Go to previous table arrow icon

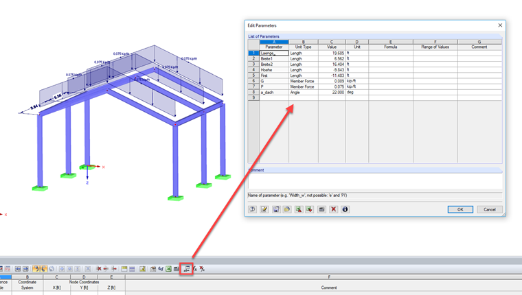click(18, 269)
